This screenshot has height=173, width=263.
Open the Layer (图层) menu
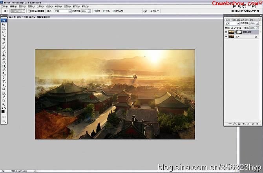coord(31,6)
